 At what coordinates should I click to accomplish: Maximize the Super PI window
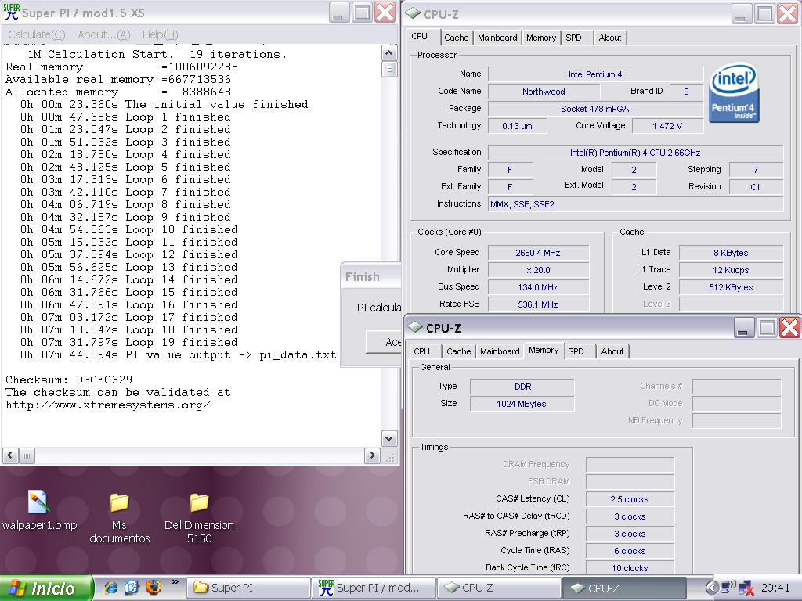point(362,13)
